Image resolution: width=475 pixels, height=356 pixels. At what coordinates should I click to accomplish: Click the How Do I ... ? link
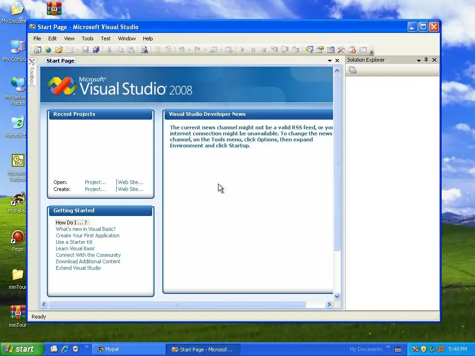[x=71, y=222]
